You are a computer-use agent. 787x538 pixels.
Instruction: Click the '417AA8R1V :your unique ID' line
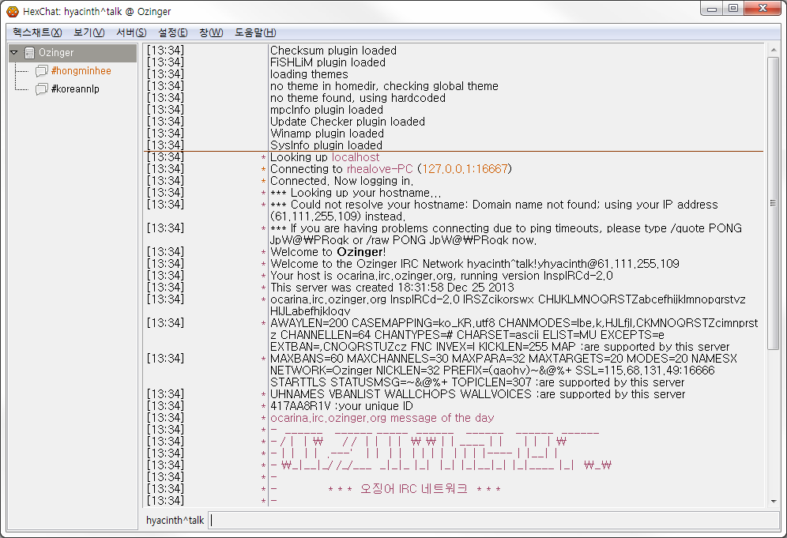pos(341,406)
